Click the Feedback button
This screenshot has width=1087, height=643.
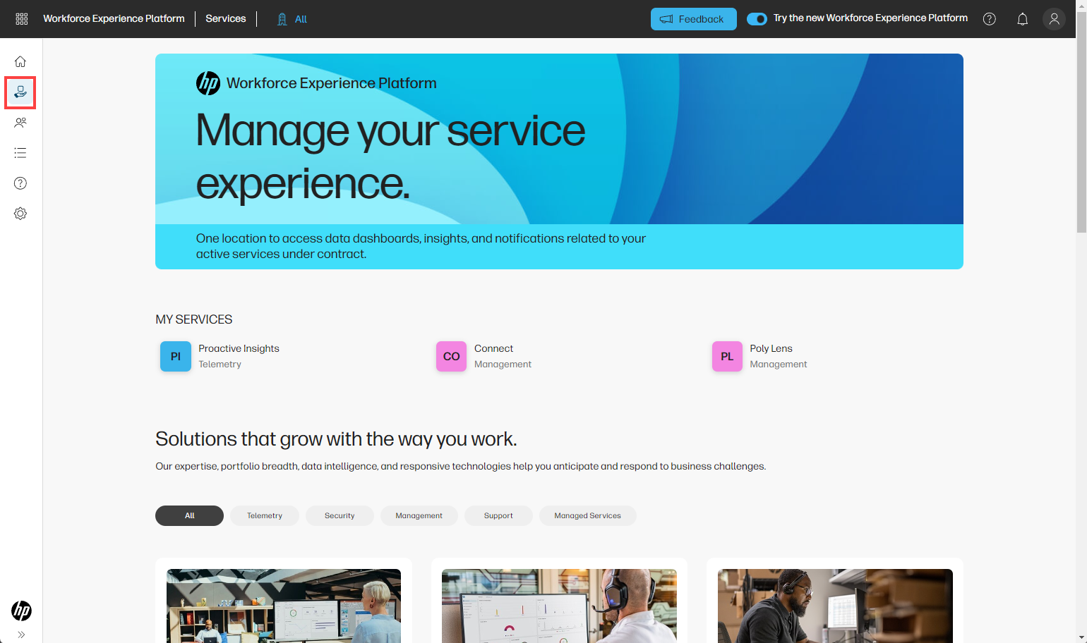(x=693, y=19)
